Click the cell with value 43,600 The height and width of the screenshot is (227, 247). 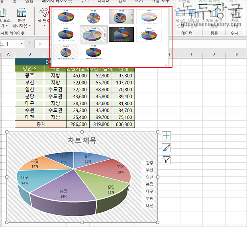click(x=78, y=97)
